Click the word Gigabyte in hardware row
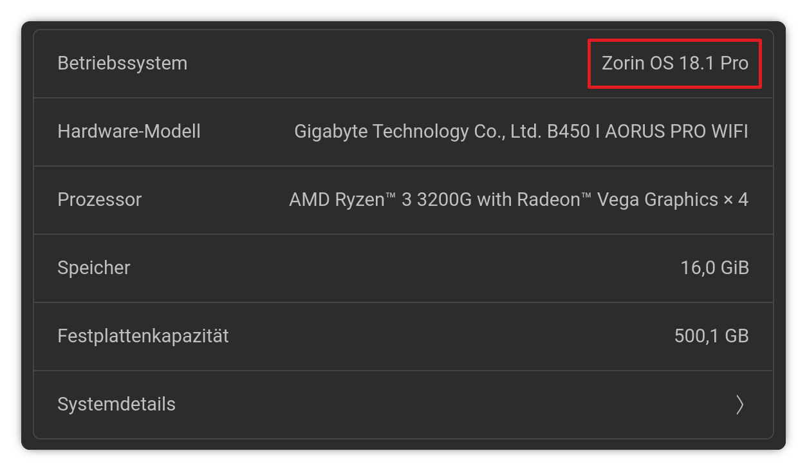Screen dimensions: 807x471 [330, 131]
